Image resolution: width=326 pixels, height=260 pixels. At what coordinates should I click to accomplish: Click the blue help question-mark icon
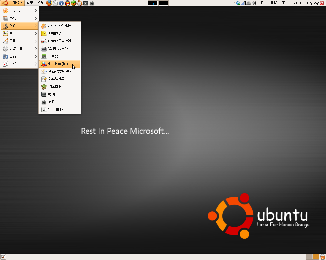tap(61, 3)
